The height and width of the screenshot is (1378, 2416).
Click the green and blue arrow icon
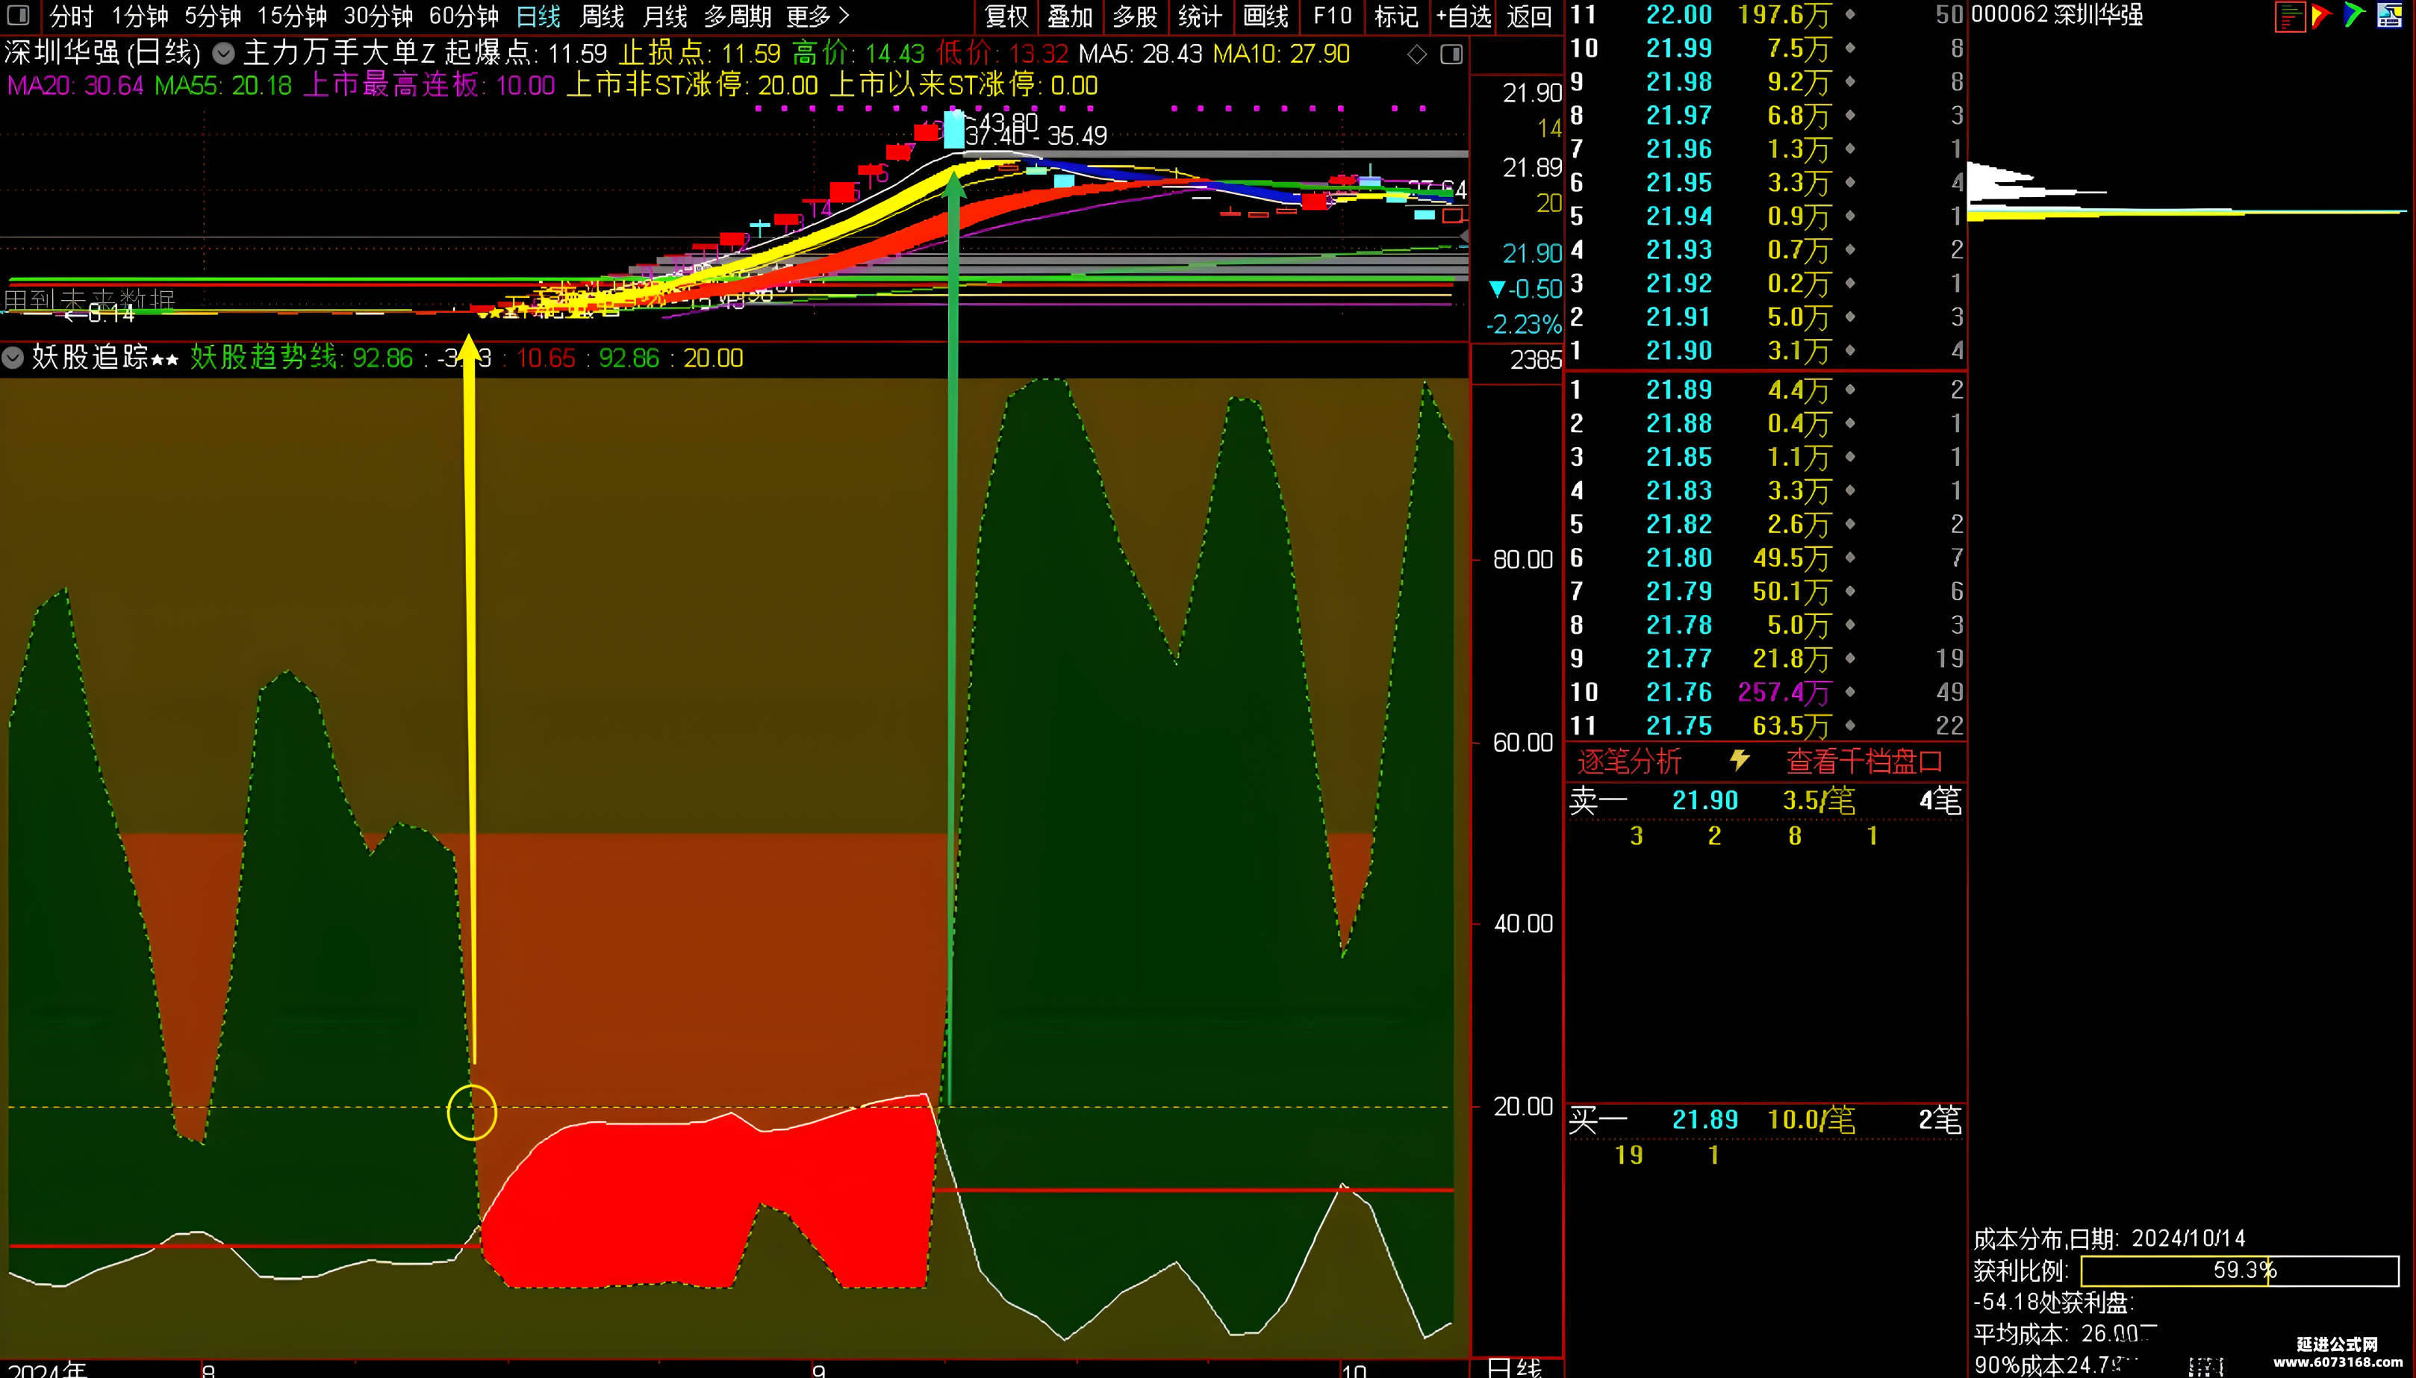2355,16
